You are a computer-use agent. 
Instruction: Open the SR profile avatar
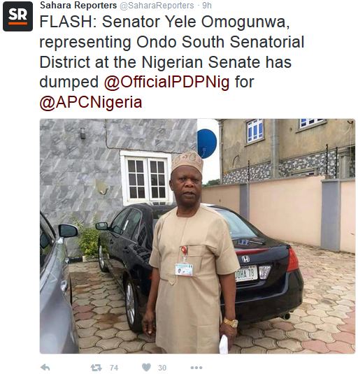[x=18, y=16]
